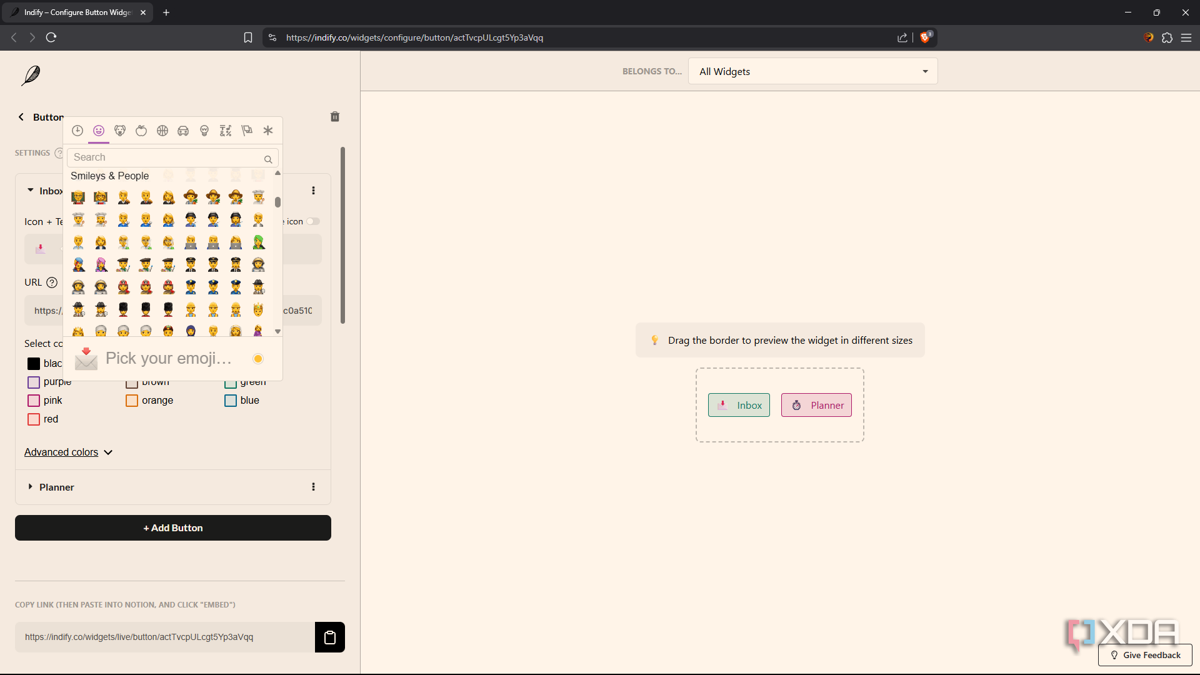Open the Symbols emoji category
The height and width of the screenshot is (675, 1200).
tap(226, 131)
